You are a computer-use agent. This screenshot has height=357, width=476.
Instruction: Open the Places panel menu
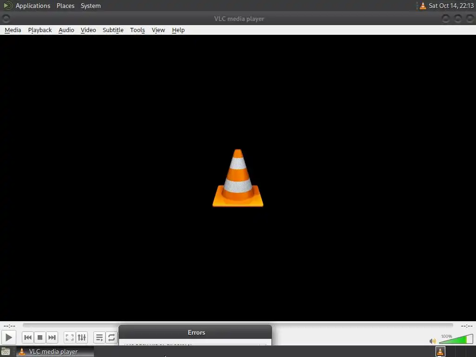click(x=66, y=6)
